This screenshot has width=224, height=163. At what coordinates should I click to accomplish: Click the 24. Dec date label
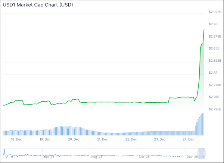point(189,139)
